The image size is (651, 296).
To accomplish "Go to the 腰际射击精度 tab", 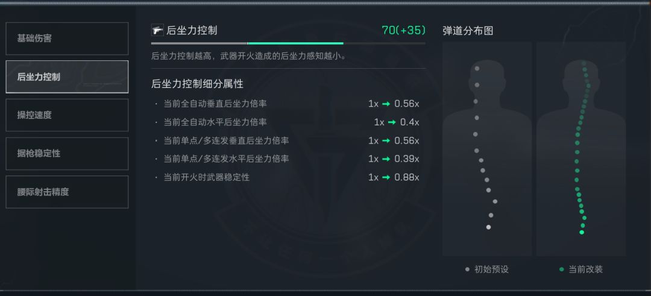I will (67, 192).
